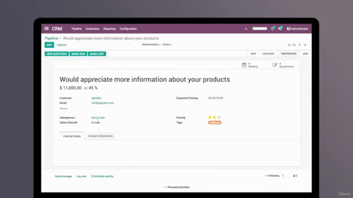353x198 pixels.
Task: Set stage to NEW
Action: (x=253, y=54)
